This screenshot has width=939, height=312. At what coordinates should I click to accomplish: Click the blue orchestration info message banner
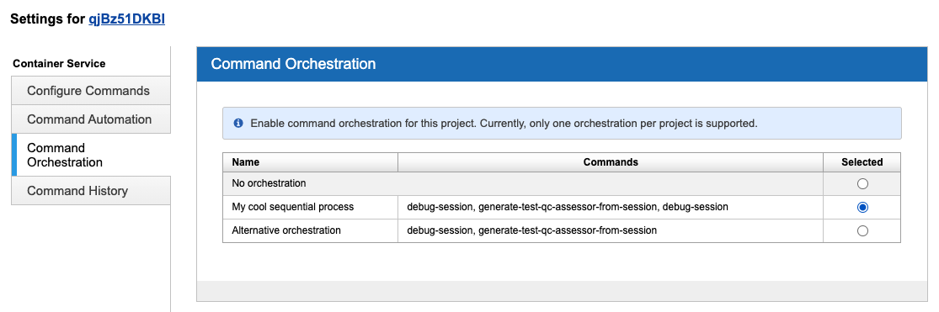coord(562,124)
